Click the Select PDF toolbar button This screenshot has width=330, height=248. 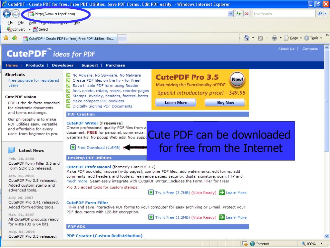(41, 29)
